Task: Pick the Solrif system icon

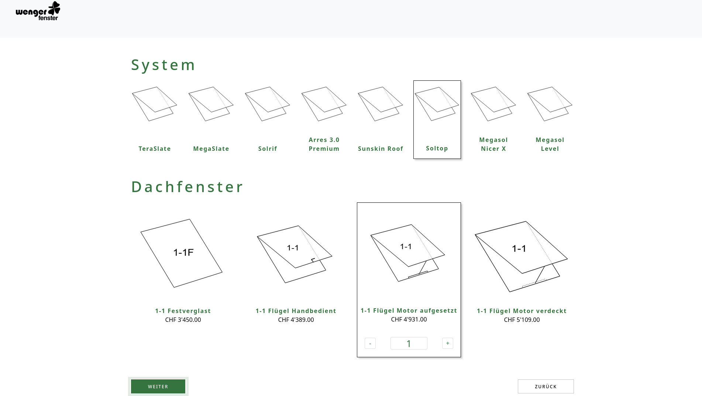Action: coord(268,104)
